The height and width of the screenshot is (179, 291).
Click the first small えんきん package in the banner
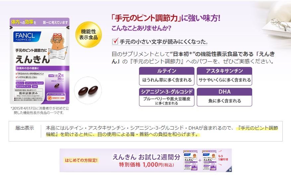(x=190, y=160)
